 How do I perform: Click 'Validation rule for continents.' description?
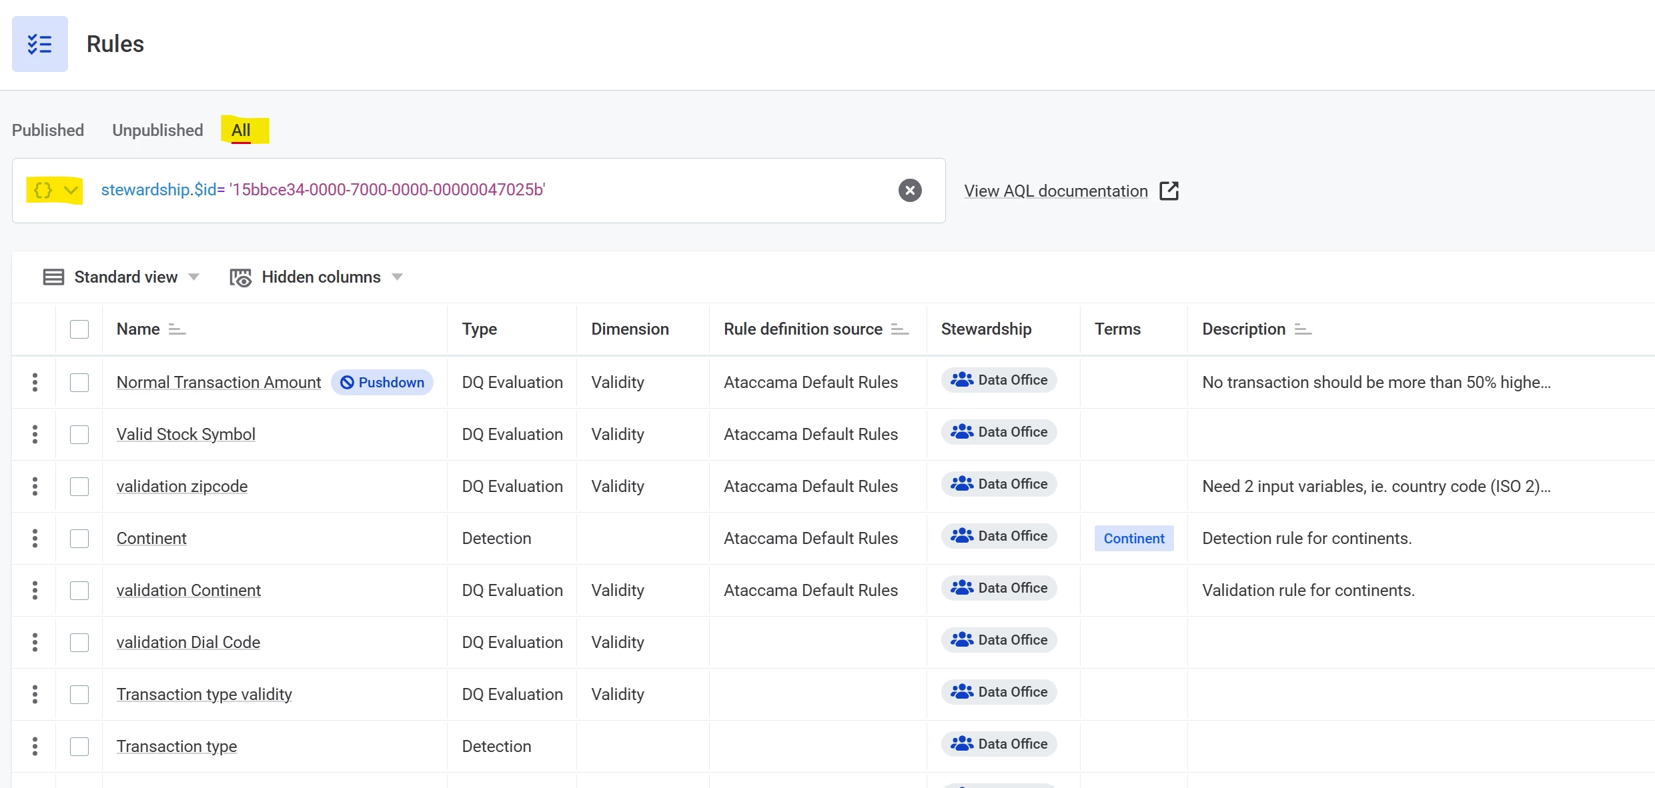[x=1308, y=591]
